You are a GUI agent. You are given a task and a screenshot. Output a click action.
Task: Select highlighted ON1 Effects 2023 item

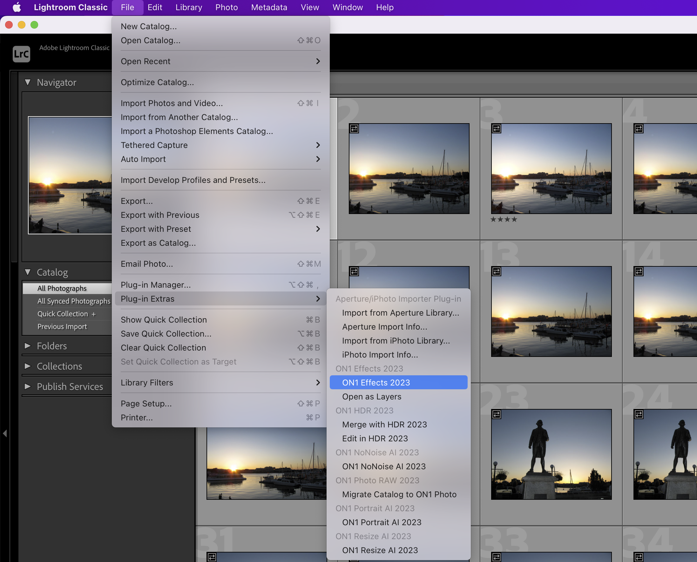click(x=398, y=383)
